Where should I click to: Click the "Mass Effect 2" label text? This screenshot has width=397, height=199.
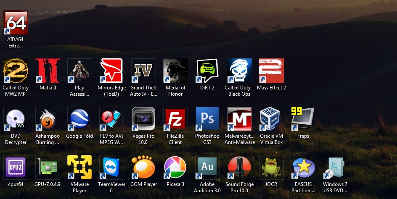(x=271, y=88)
